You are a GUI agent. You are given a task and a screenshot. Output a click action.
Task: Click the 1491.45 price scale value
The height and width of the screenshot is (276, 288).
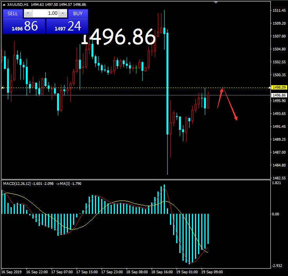pyautogui.click(x=279, y=126)
